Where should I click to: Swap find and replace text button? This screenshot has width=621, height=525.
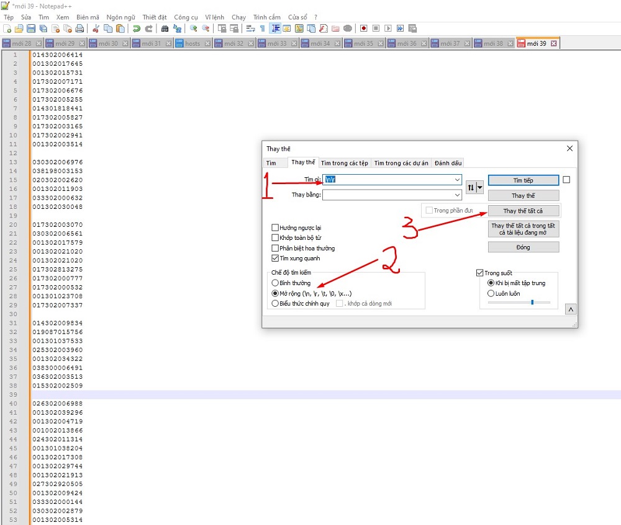coord(471,187)
